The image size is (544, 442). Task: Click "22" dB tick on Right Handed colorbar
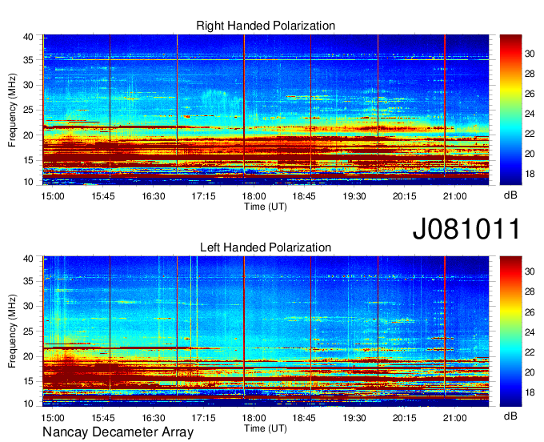click(530, 134)
